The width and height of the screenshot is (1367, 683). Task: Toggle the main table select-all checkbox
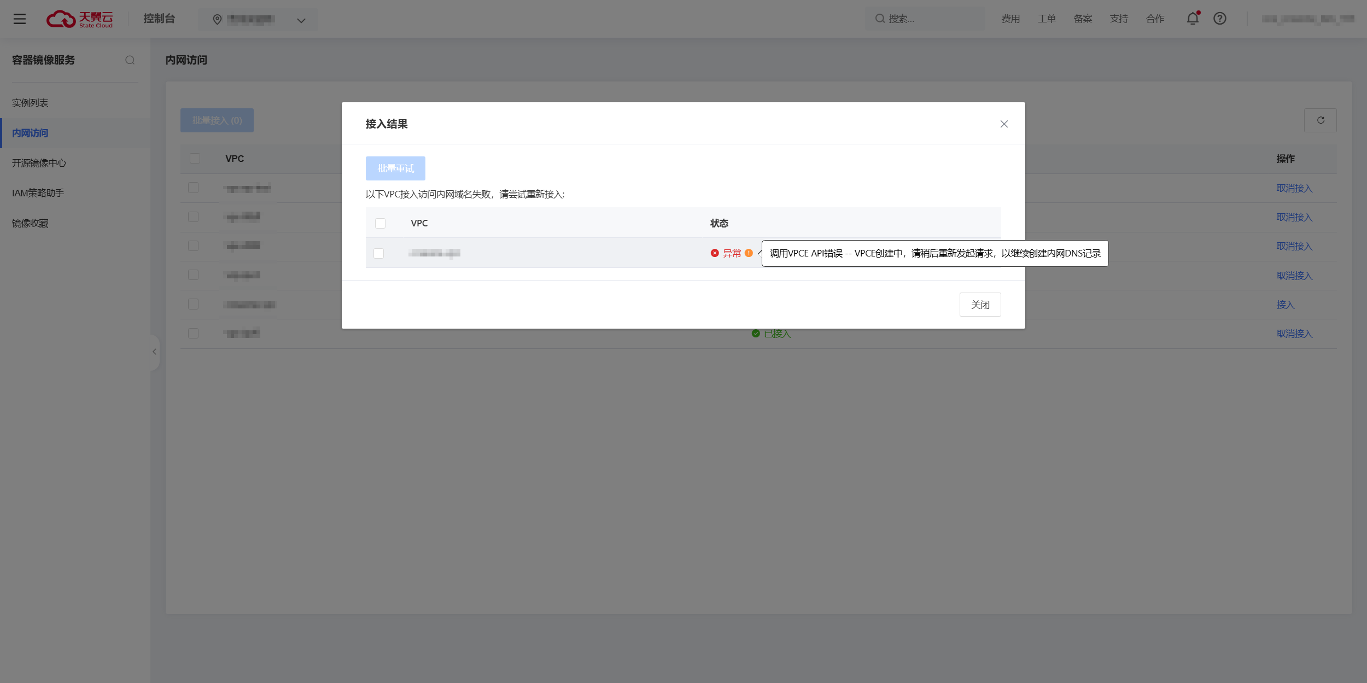[x=195, y=159]
